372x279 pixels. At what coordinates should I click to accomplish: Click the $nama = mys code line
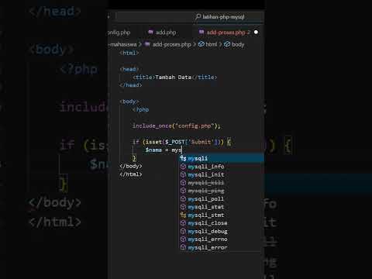click(x=164, y=150)
